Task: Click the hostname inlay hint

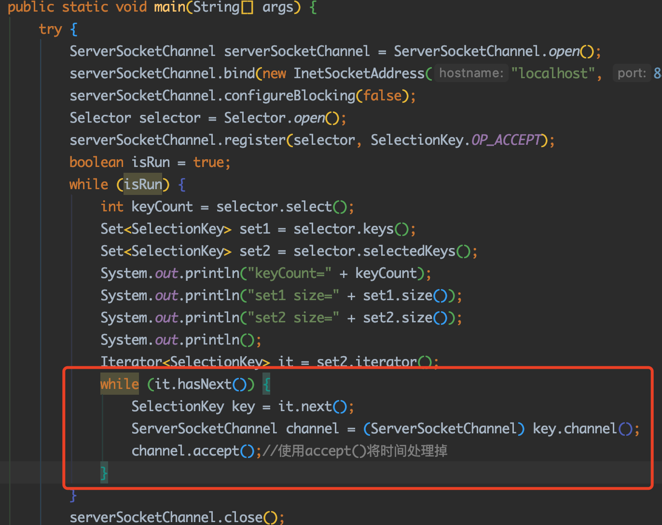Action: 470,73
